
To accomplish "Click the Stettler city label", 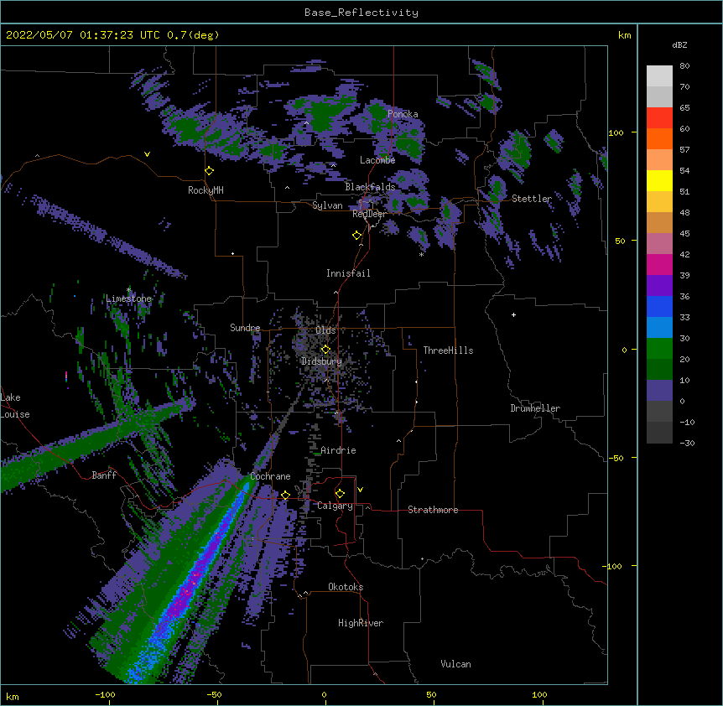I will coord(532,199).
